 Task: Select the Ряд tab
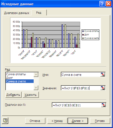39,13
